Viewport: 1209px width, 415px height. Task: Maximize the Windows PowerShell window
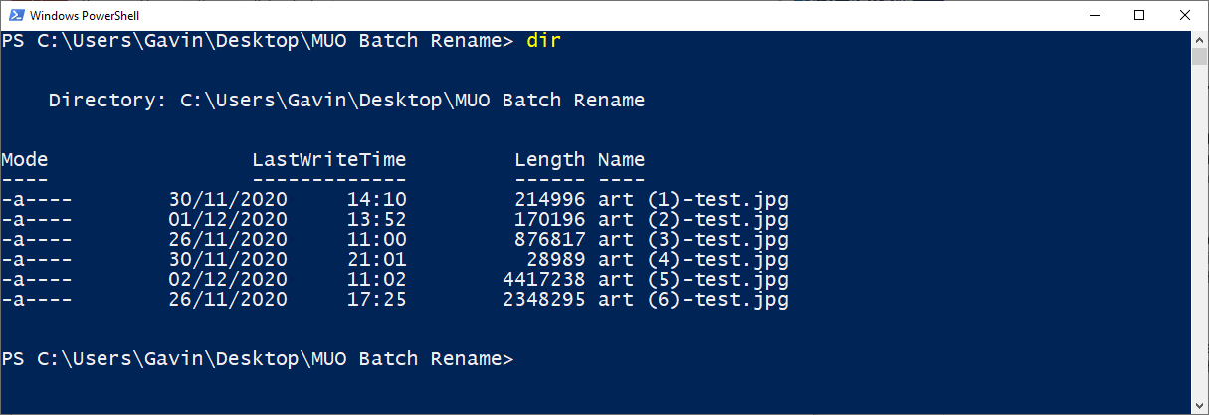tap(1139, 16)
